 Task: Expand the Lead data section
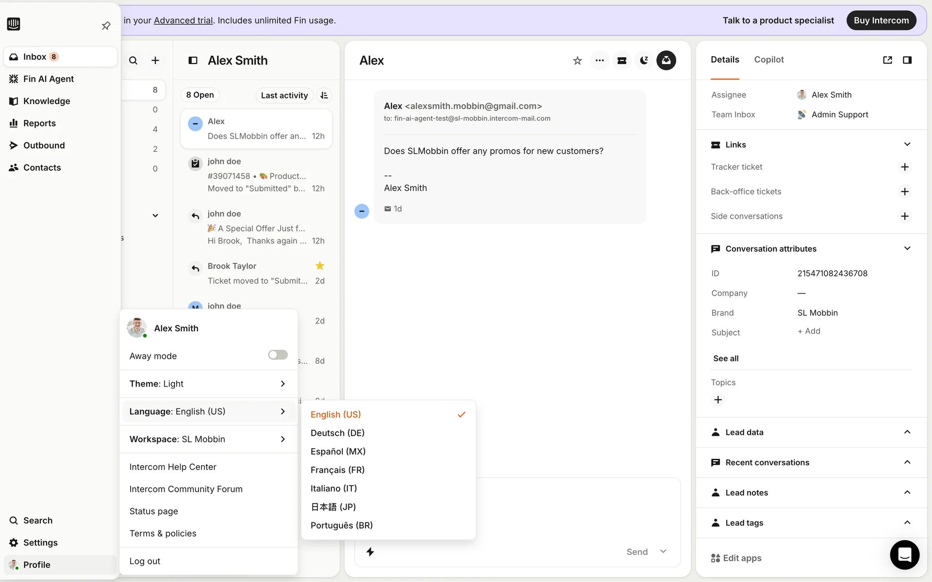click(x=907, y=432)
